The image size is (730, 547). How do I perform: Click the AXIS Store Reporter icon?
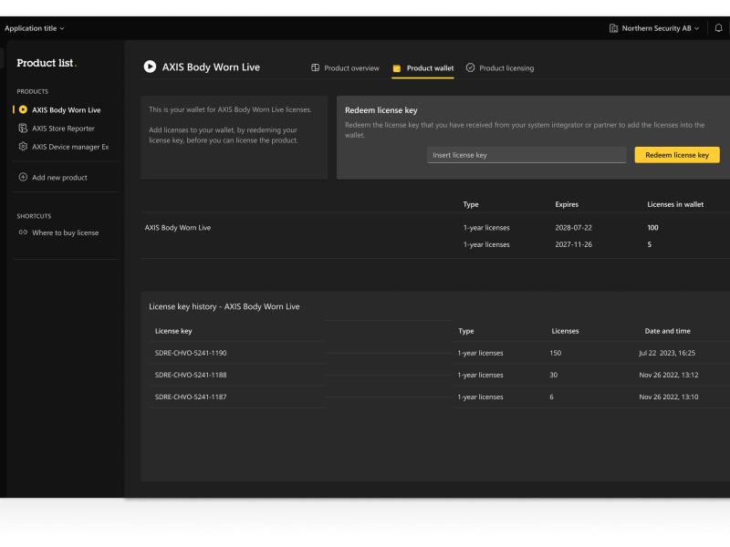[x=23, y=129]
